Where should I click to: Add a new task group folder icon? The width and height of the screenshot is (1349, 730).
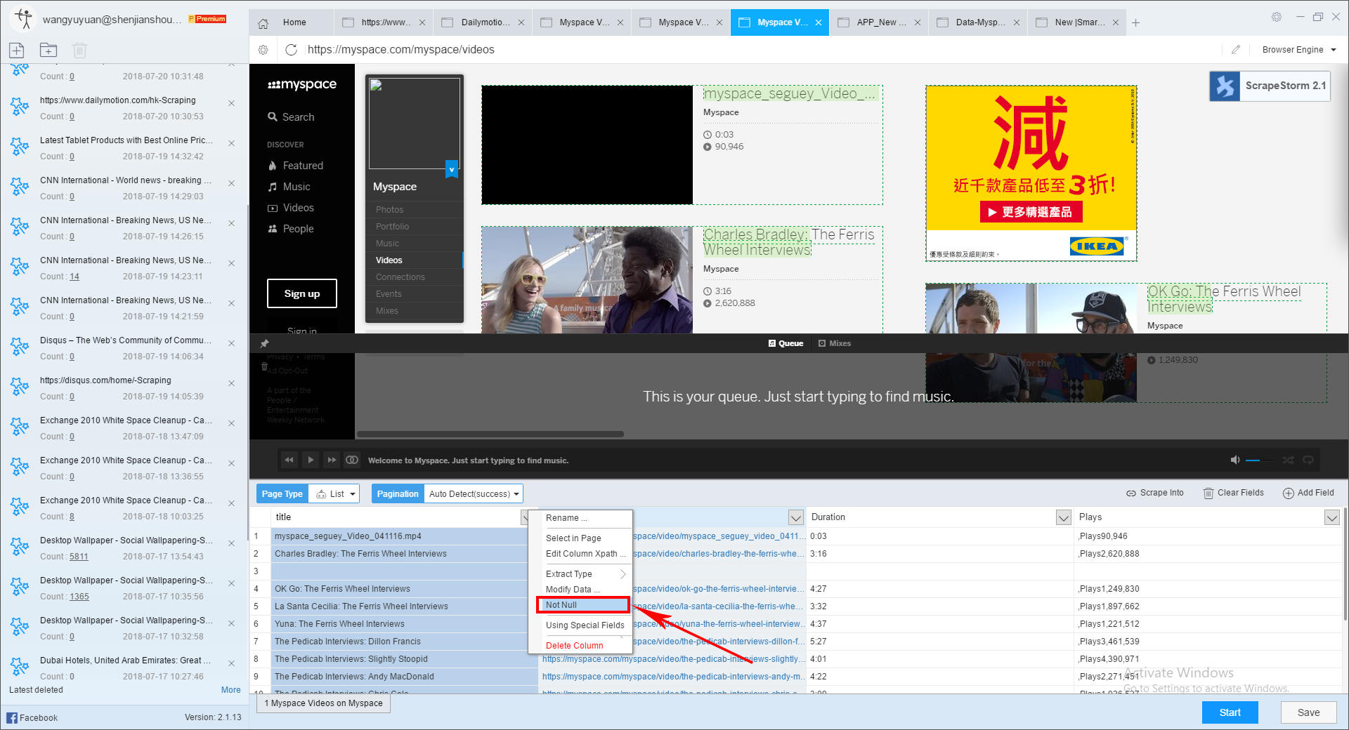pos(48,50)
